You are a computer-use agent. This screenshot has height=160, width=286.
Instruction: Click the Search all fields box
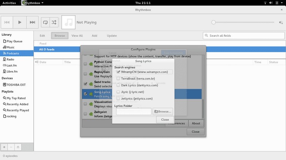(x=244, y=36)
